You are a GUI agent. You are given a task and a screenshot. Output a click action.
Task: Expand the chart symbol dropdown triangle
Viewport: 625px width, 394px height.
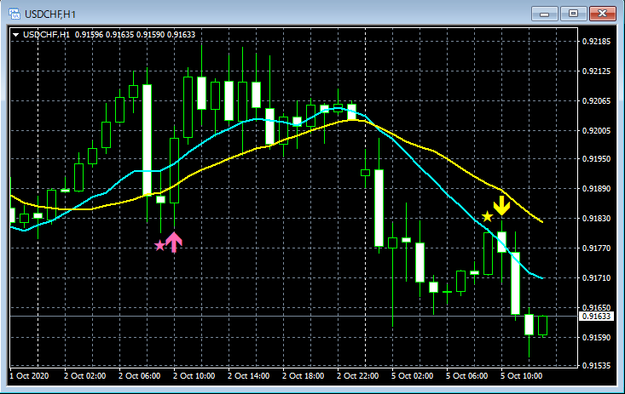tap(16, 35)
